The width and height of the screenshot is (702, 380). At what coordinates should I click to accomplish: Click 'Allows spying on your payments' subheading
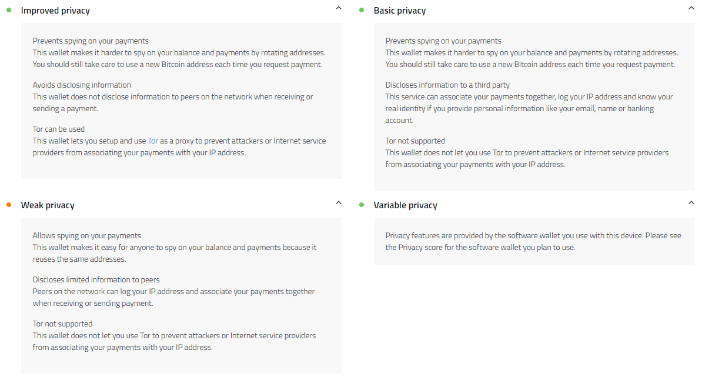87,235
